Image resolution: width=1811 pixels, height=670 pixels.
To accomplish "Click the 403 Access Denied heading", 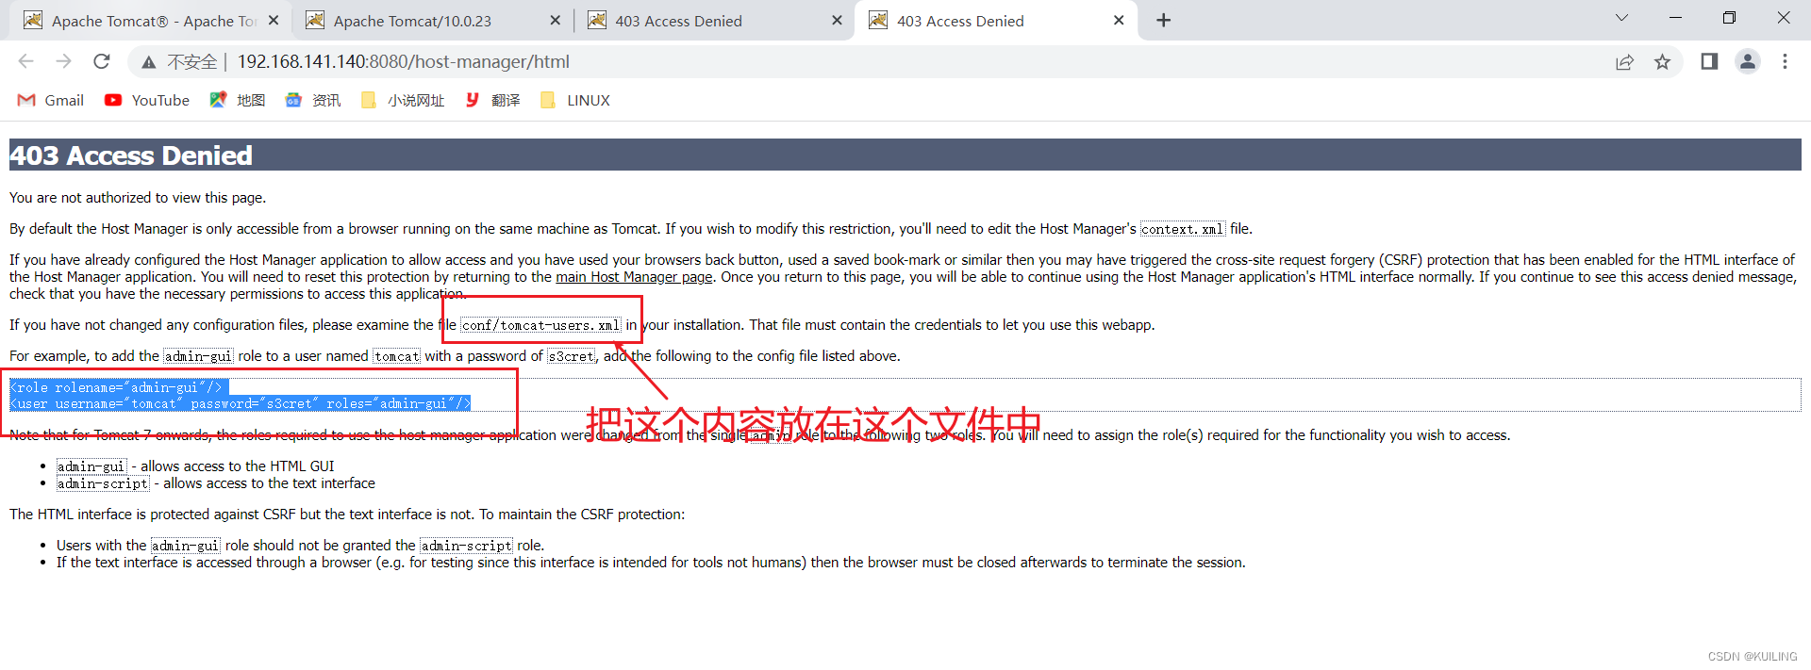I will pyautogui.click(x=131, y=155).
